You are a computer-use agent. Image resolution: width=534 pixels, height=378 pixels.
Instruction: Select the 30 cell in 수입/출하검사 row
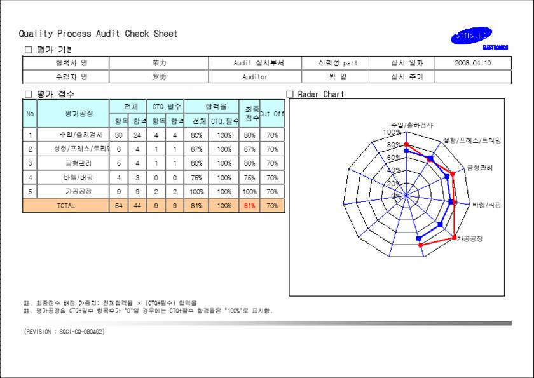118,135
